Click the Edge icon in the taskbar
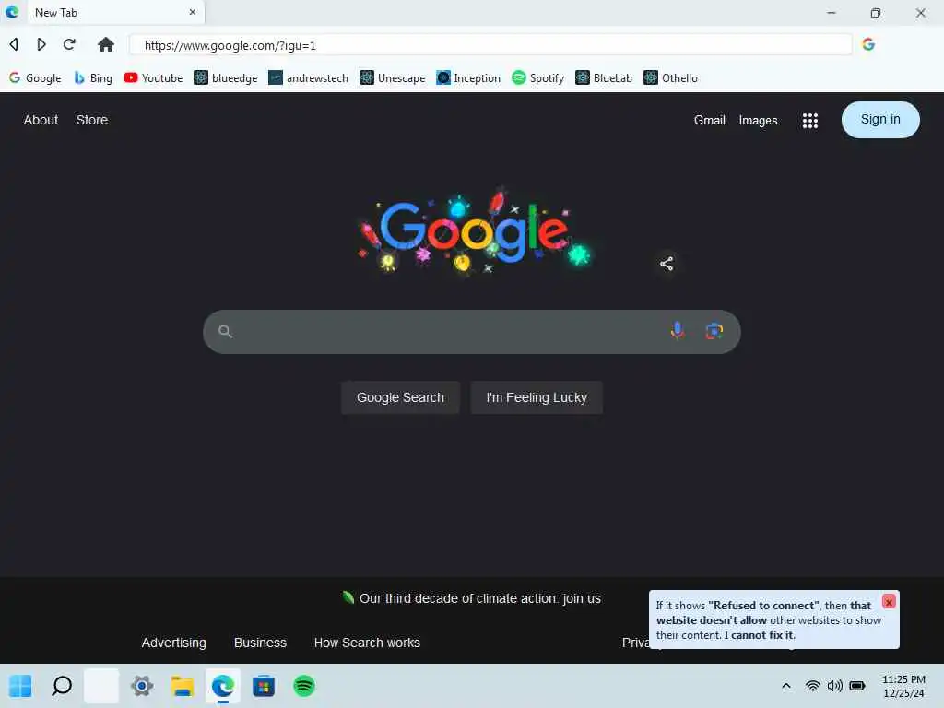Image resolution: width=944 pixels, height=708 pixels. click(x=223, y=686)
